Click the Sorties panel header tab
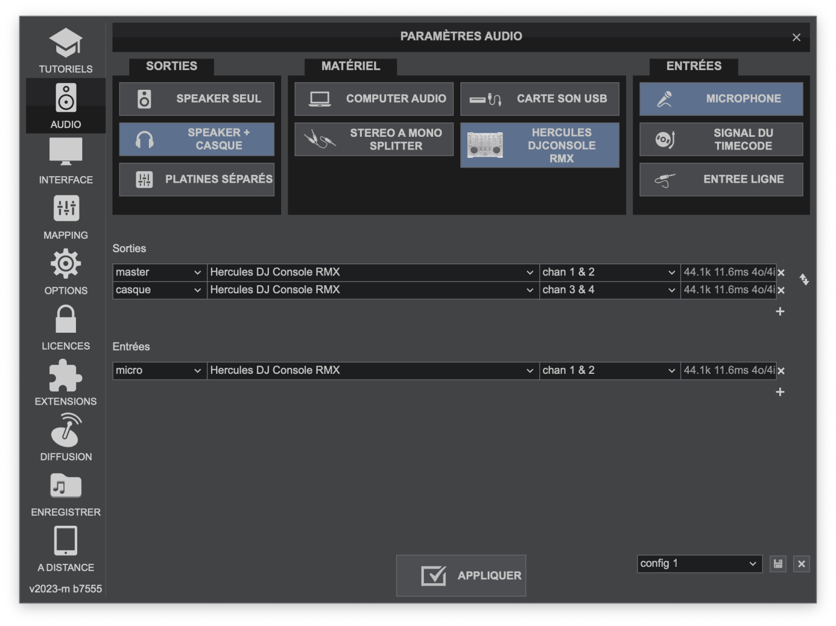Image resolution: width=836 pixels, height=626 pixels. [x=172, y=66]
